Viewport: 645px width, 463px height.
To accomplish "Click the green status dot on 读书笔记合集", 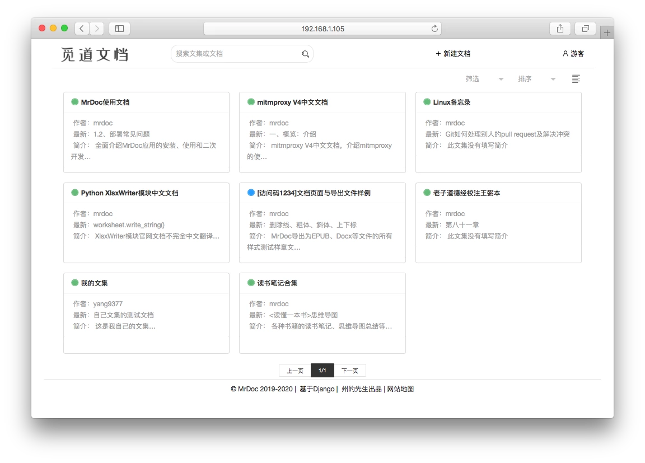I will tap(250, 283).
